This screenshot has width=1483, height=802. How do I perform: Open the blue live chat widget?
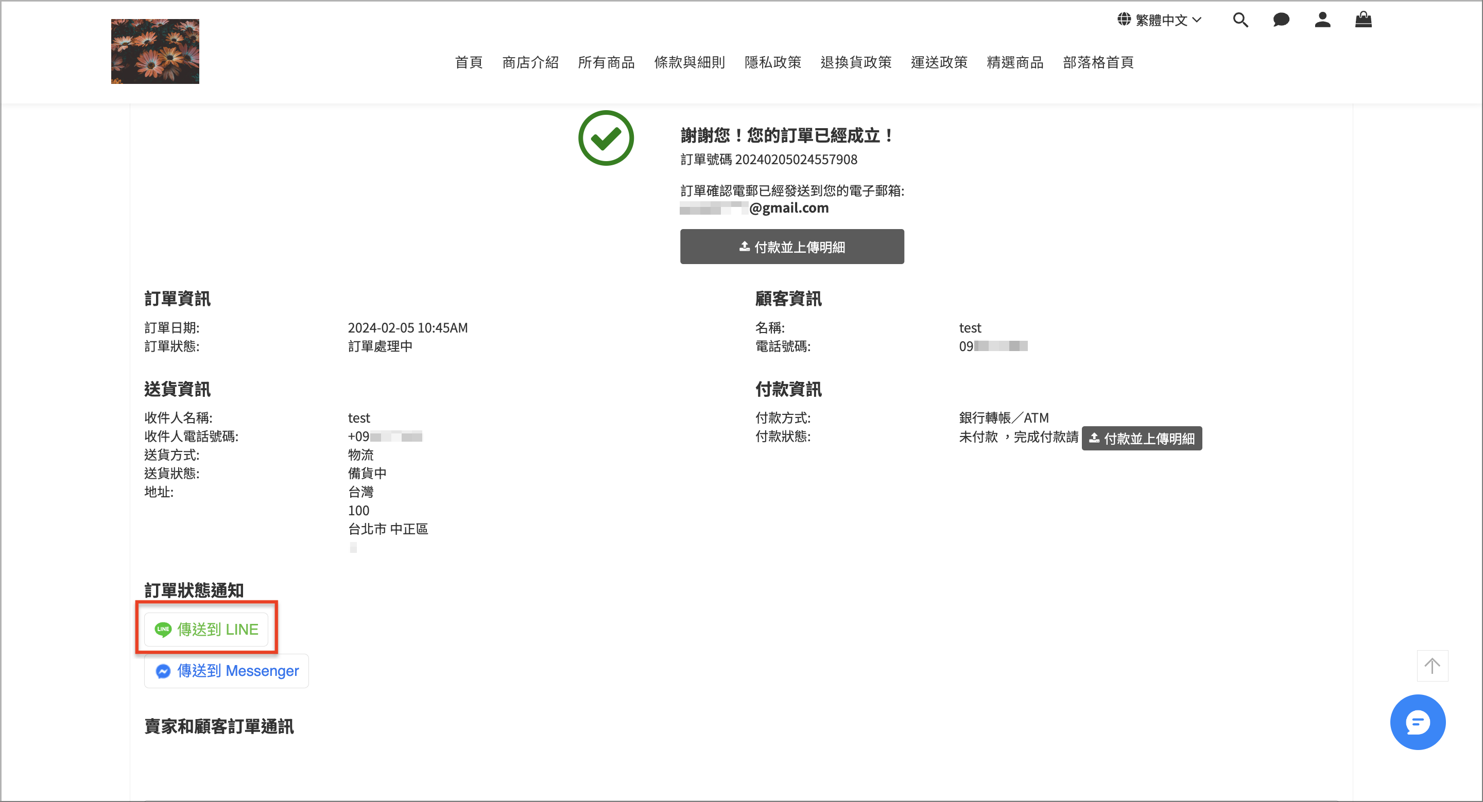(x=1418, y=722)
